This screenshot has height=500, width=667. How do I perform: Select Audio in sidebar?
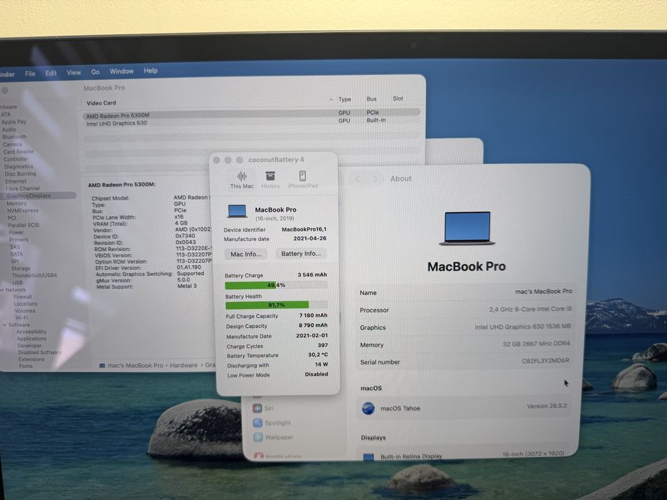click(x=9, y=129)
